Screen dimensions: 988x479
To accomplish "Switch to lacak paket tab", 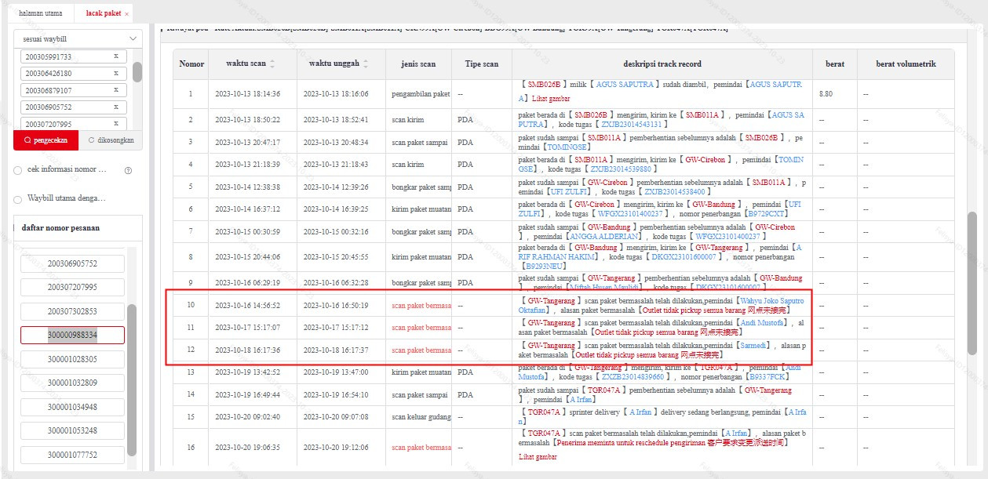I will (x=103, y=13).
